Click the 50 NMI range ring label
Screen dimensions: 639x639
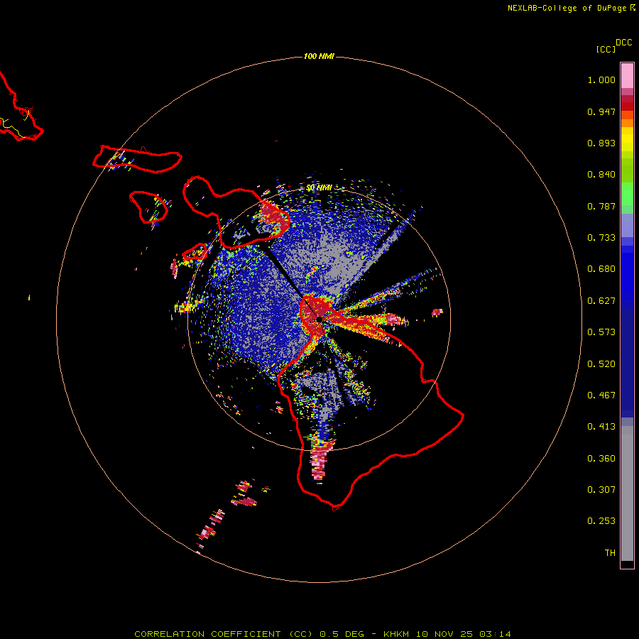tap(319, 188)
